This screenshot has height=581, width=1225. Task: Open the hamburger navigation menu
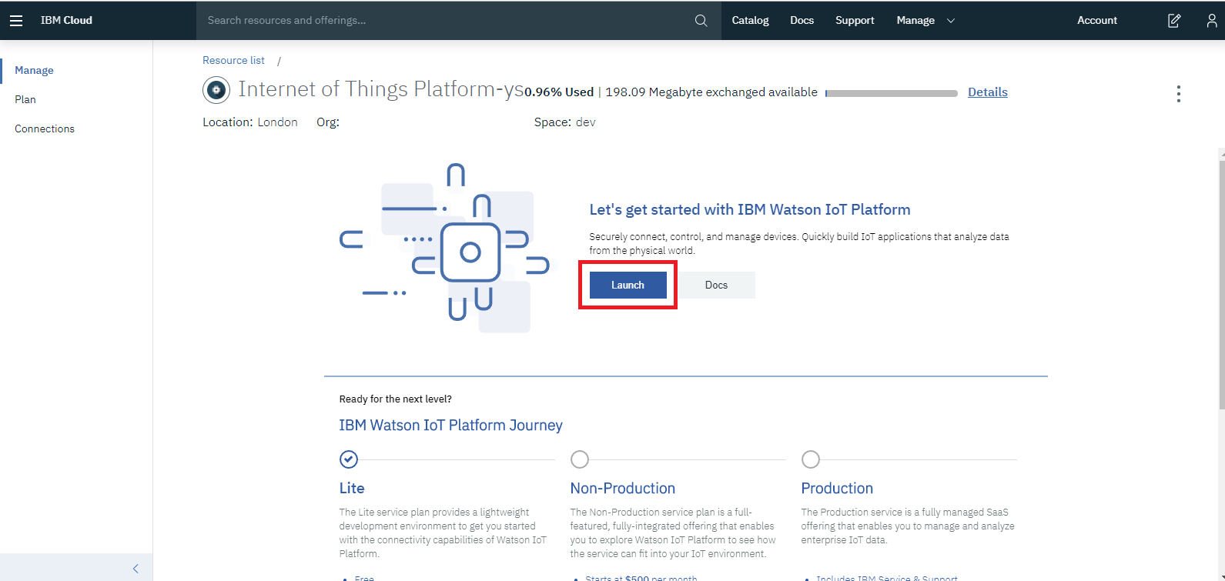[x=16, y=21]
